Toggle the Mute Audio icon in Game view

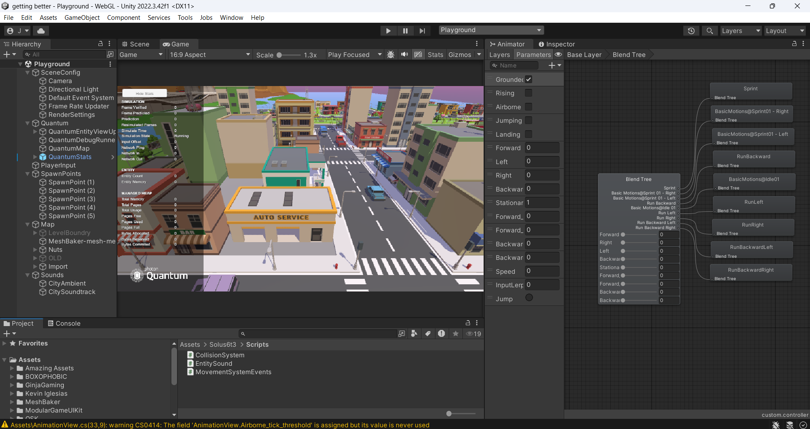pos(404,55)
